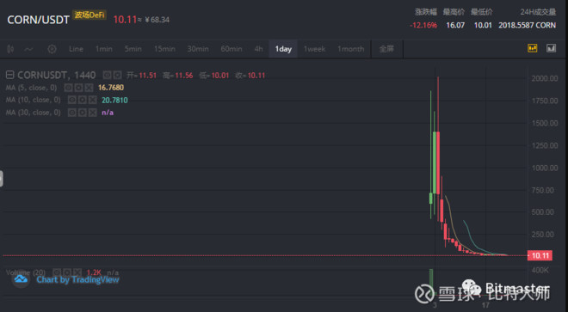Switch to the depth chart mode icon

click(x=552, y=48)
